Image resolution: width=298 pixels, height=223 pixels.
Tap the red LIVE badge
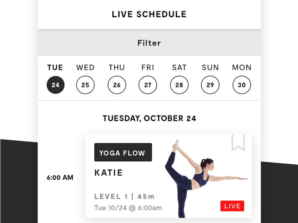(232, 206)
